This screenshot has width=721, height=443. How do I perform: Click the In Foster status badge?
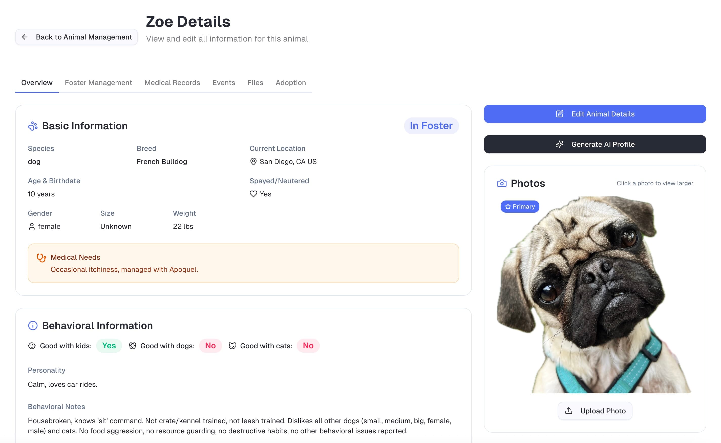pyautogui.click(x=431, y=126)
